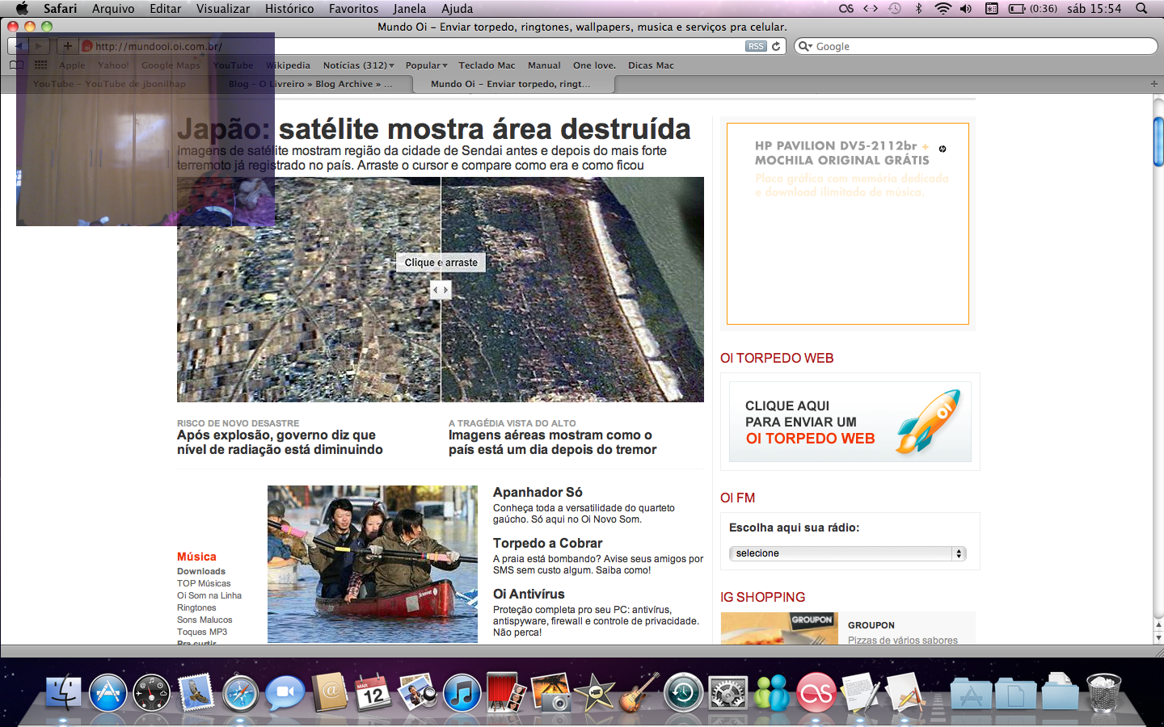Click the Oi Torpedo Web banner
This screenshot has width=1164, height=727.
pyautogui.click(x=850, y=422)
